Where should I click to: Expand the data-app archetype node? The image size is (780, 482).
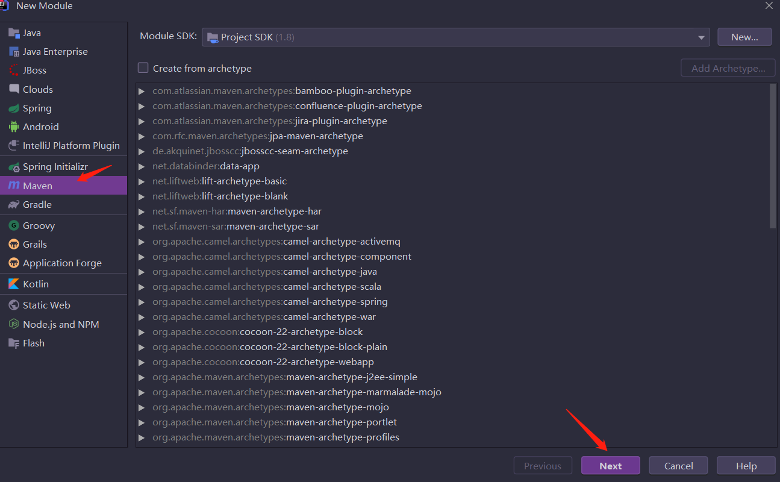[142, 166]
